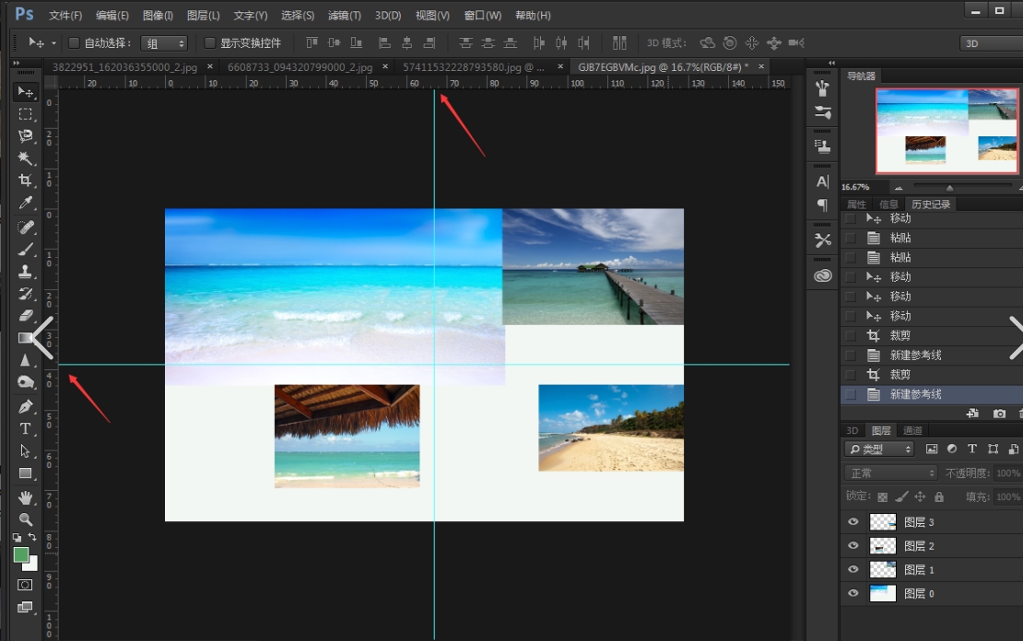Create new snapshot camera icon in History
The width and height of the screenshot is (1023, 641).
click(x=999, y=414)
